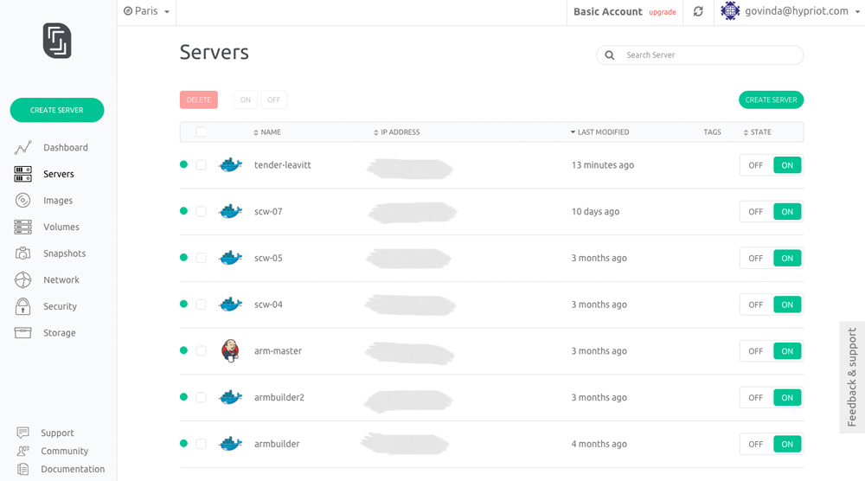The width and height of the screenshot is (865, 481).
Task: Click the Jenkins icon for arm-master
Action: tap(230, 350)
